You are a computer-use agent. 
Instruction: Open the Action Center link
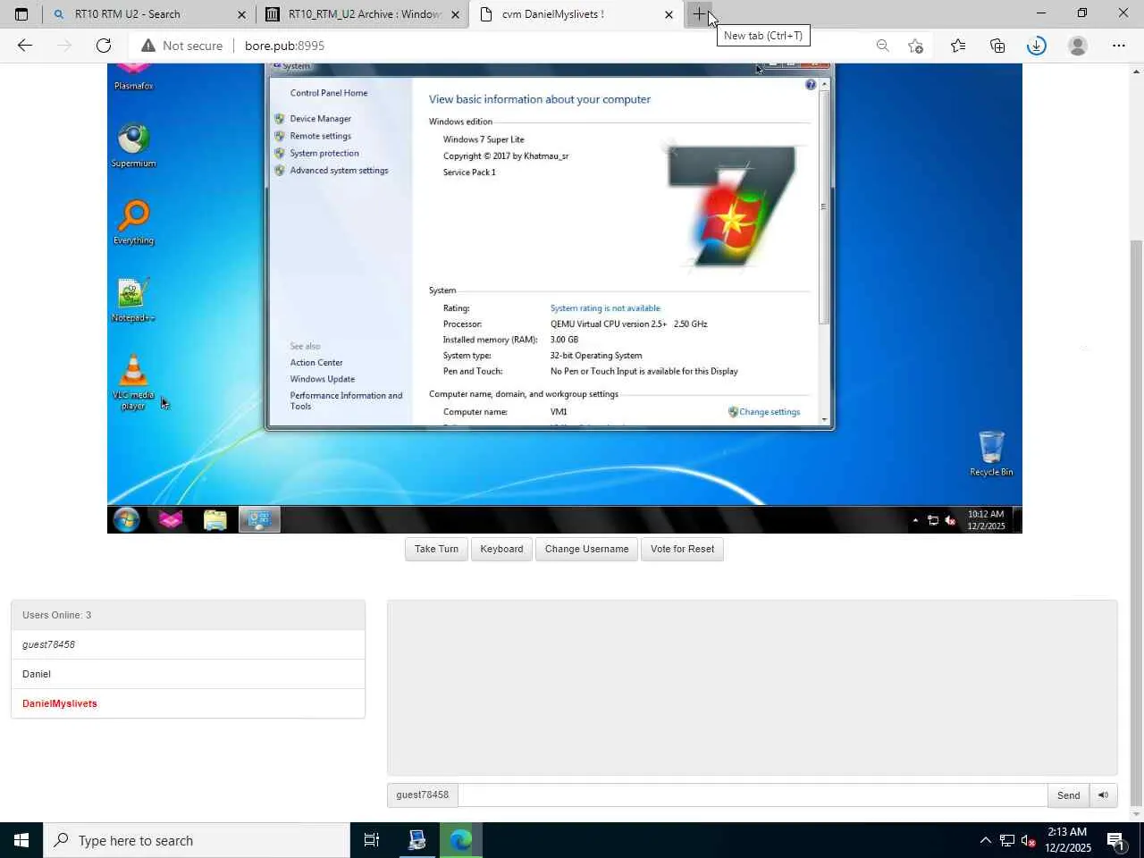pos(316,363)
